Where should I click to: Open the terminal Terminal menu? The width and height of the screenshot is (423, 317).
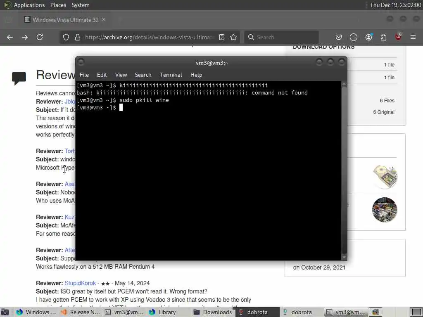click(x=171, y=75)
